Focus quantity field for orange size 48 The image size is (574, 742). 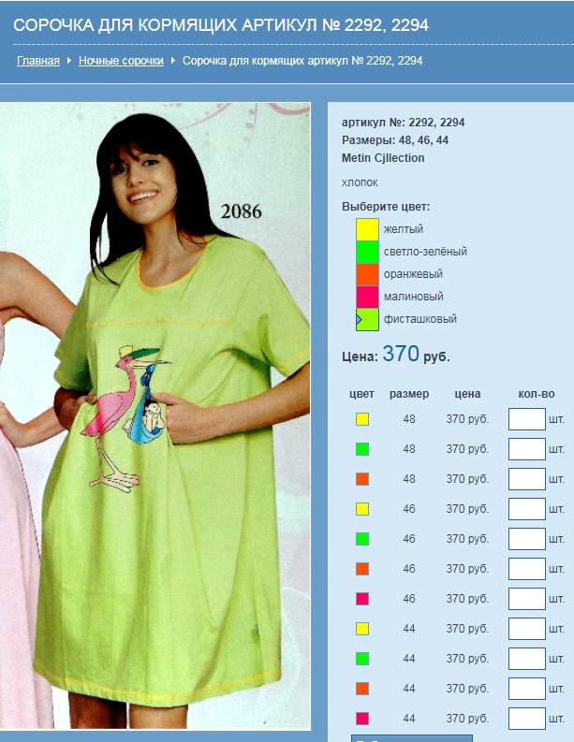[527, 479]
